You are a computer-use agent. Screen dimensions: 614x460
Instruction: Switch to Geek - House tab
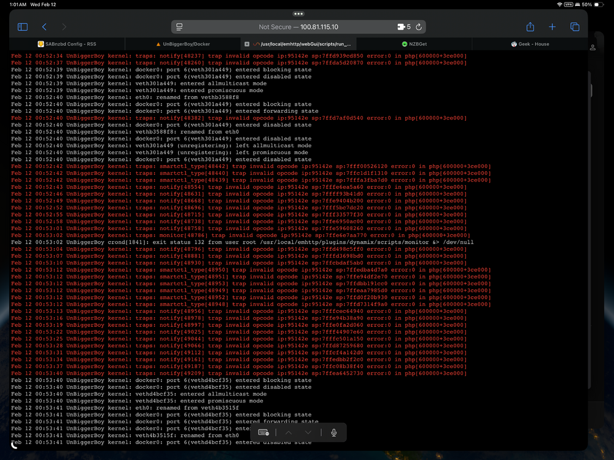click(x=530, y=44)
